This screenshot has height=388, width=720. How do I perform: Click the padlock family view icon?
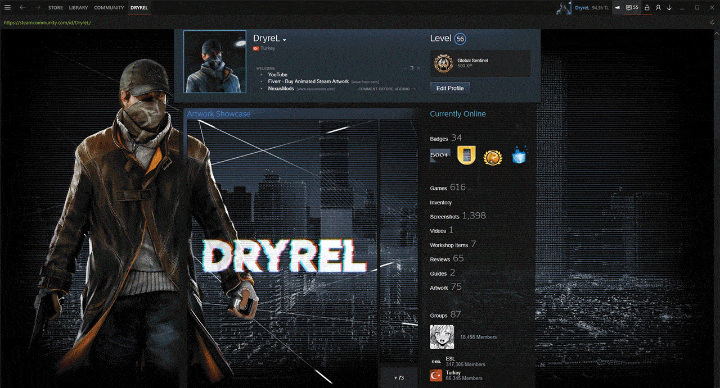(x=647, y=8)
